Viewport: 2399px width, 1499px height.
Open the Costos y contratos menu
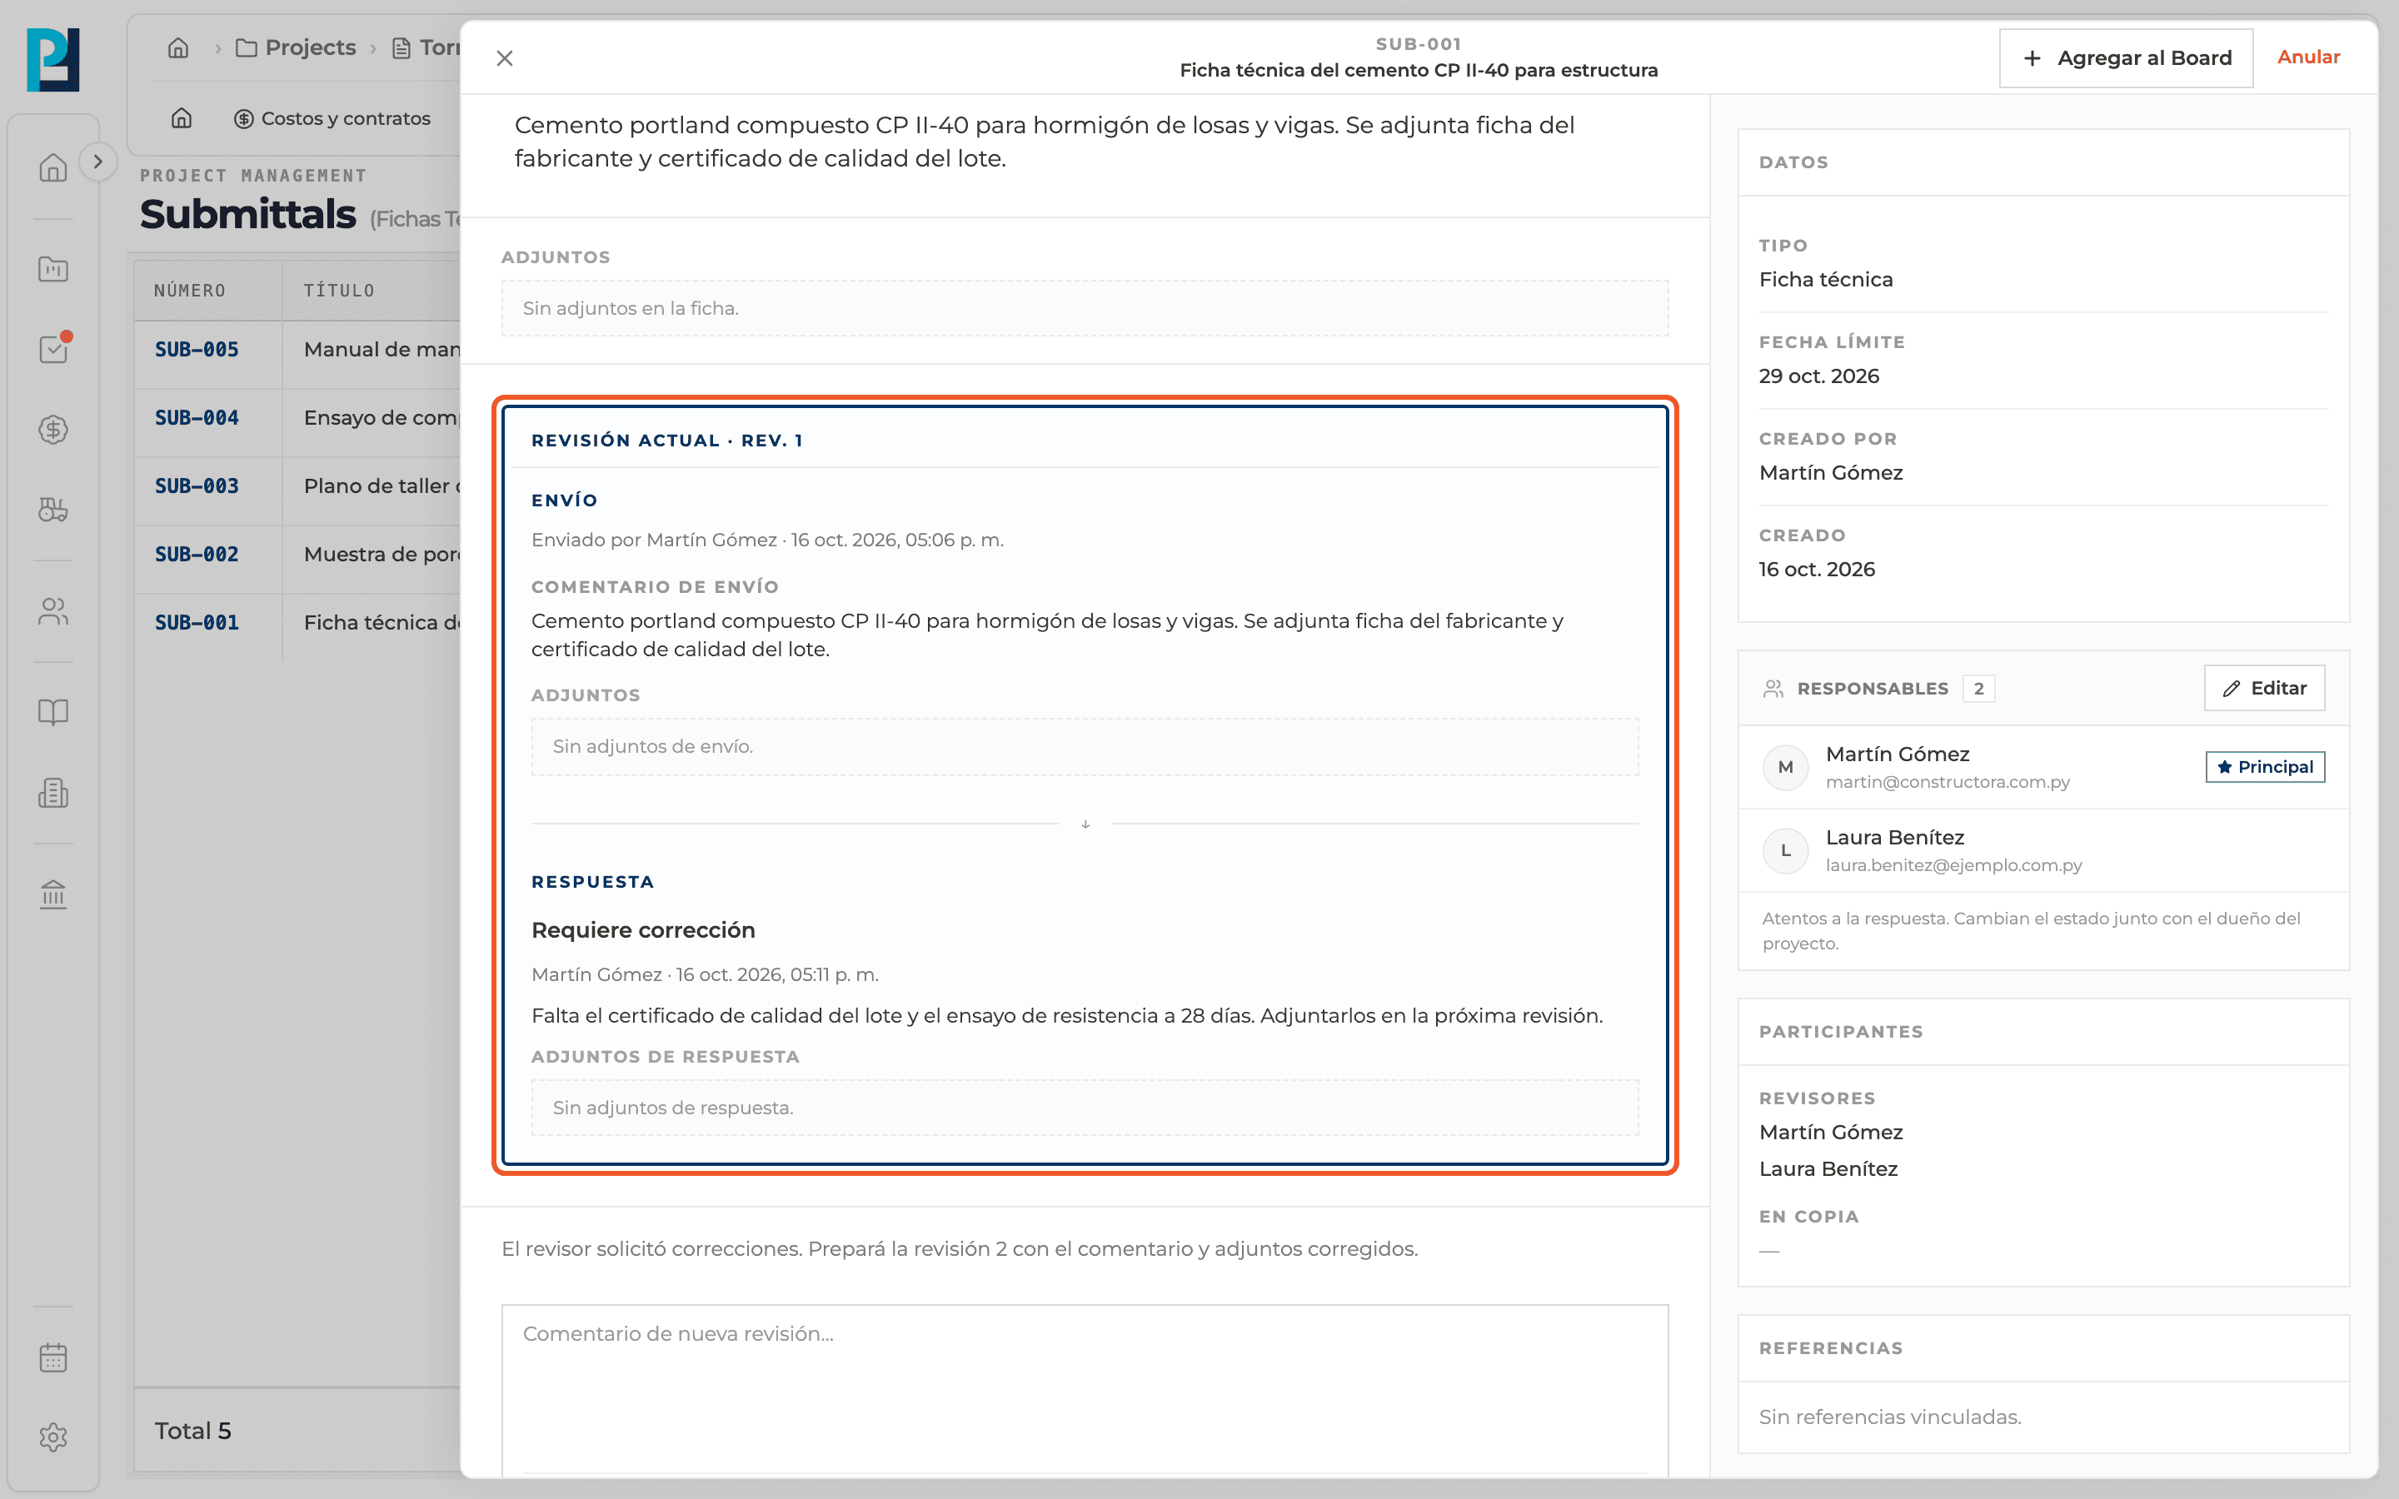[x=332, y=118]
